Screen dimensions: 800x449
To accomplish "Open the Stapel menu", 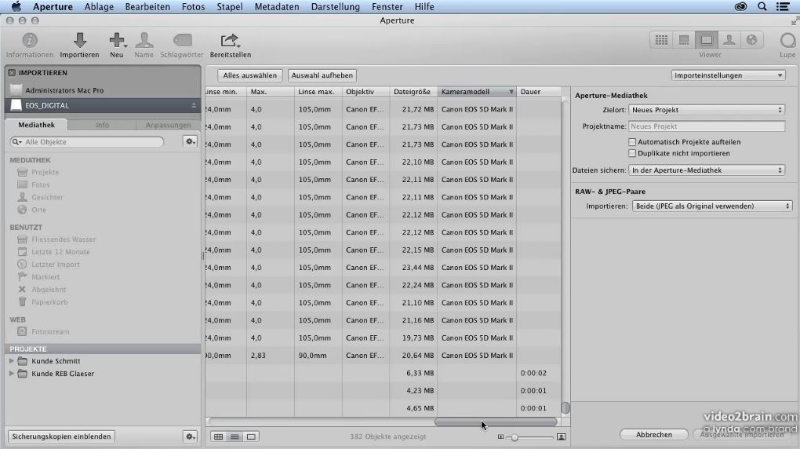I will tap(230, 6).
